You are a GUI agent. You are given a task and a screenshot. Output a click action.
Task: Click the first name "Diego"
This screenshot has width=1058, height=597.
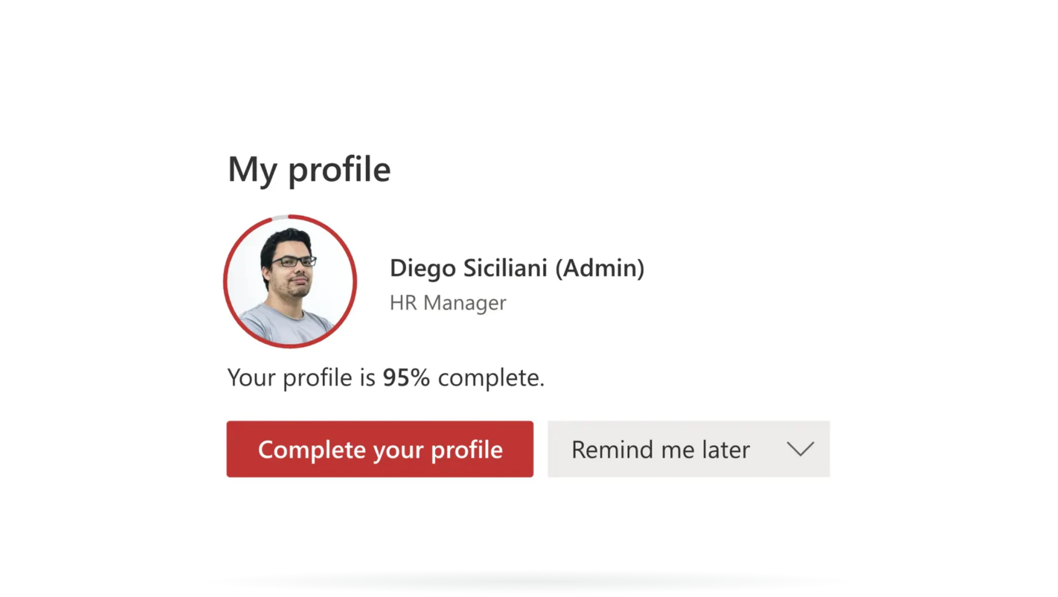coord(423,268)
